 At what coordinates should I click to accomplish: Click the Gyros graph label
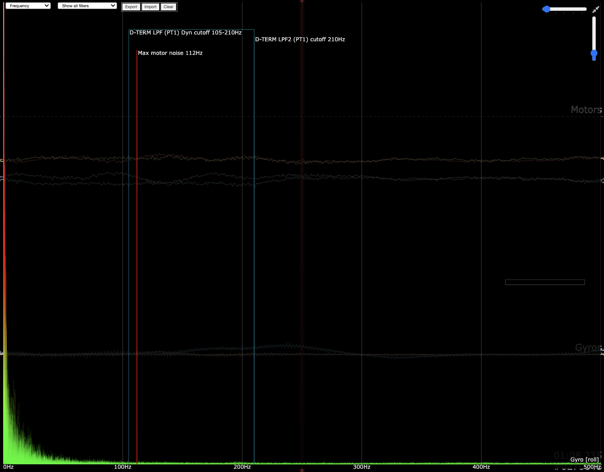tap(588, 348)
